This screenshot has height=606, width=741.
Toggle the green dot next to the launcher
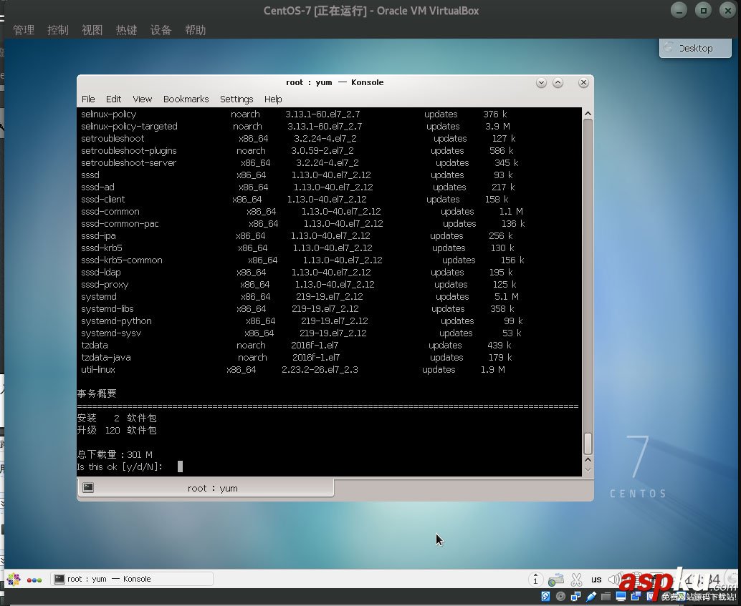tap(39, 580)
